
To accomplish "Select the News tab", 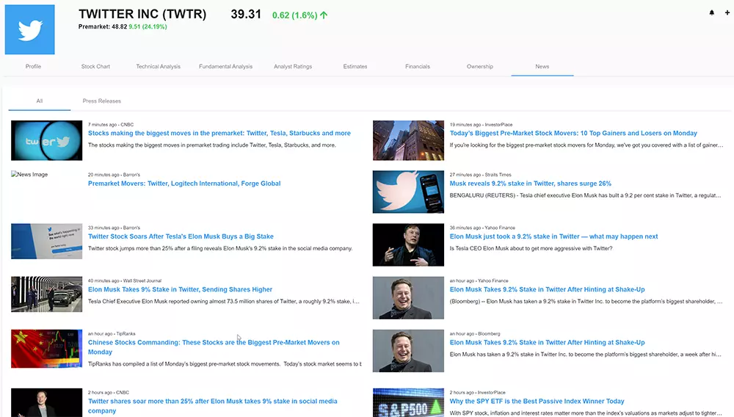I will (542, 67).
